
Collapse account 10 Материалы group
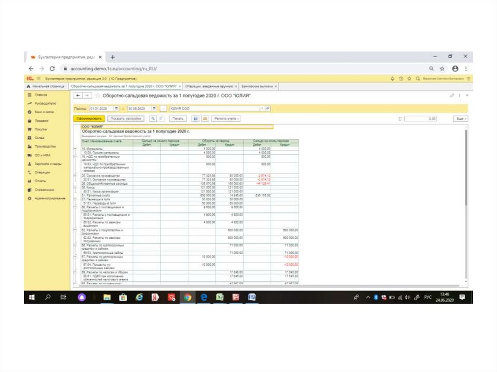pyautogui.click(x=75, y=148)
